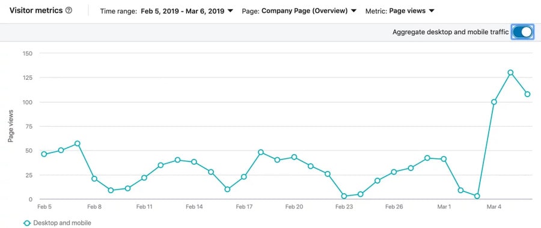The height and width of the screenshot is (228, 541).
Task: Select the Feb 5 data point
Action: [x=44, y=154]
